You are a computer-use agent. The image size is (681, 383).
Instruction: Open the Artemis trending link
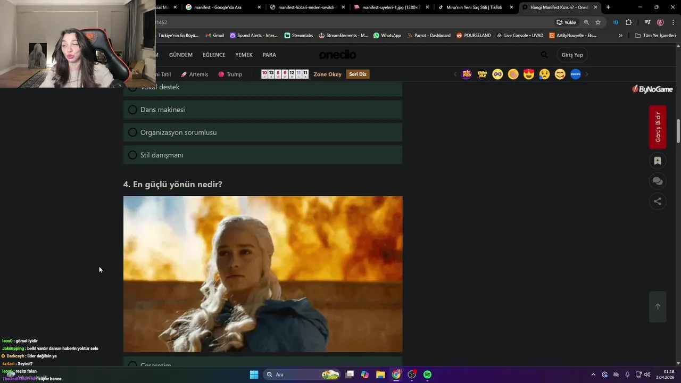[194, 74]
